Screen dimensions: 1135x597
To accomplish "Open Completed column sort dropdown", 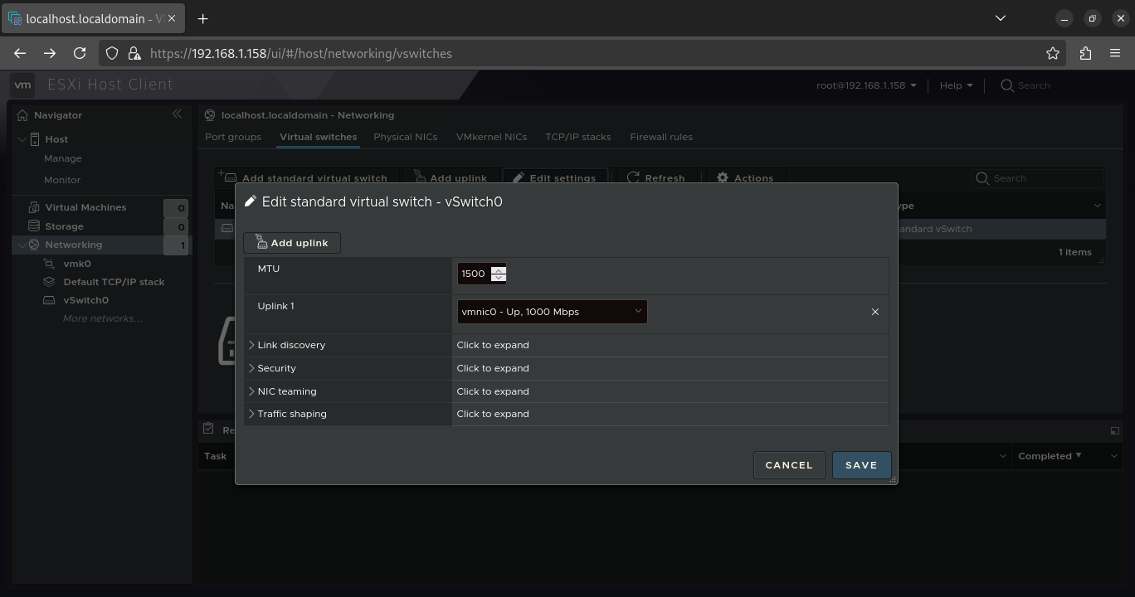I will pos(1113,456).
